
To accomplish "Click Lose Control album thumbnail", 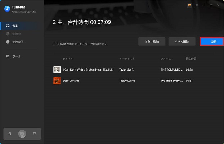I will click(x=57, y=81).
